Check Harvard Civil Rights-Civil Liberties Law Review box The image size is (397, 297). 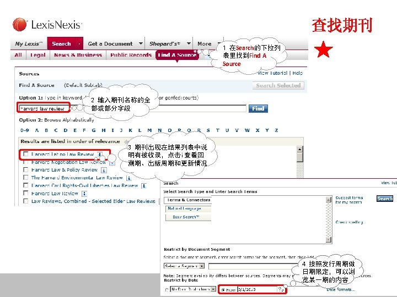coord(25,185)
